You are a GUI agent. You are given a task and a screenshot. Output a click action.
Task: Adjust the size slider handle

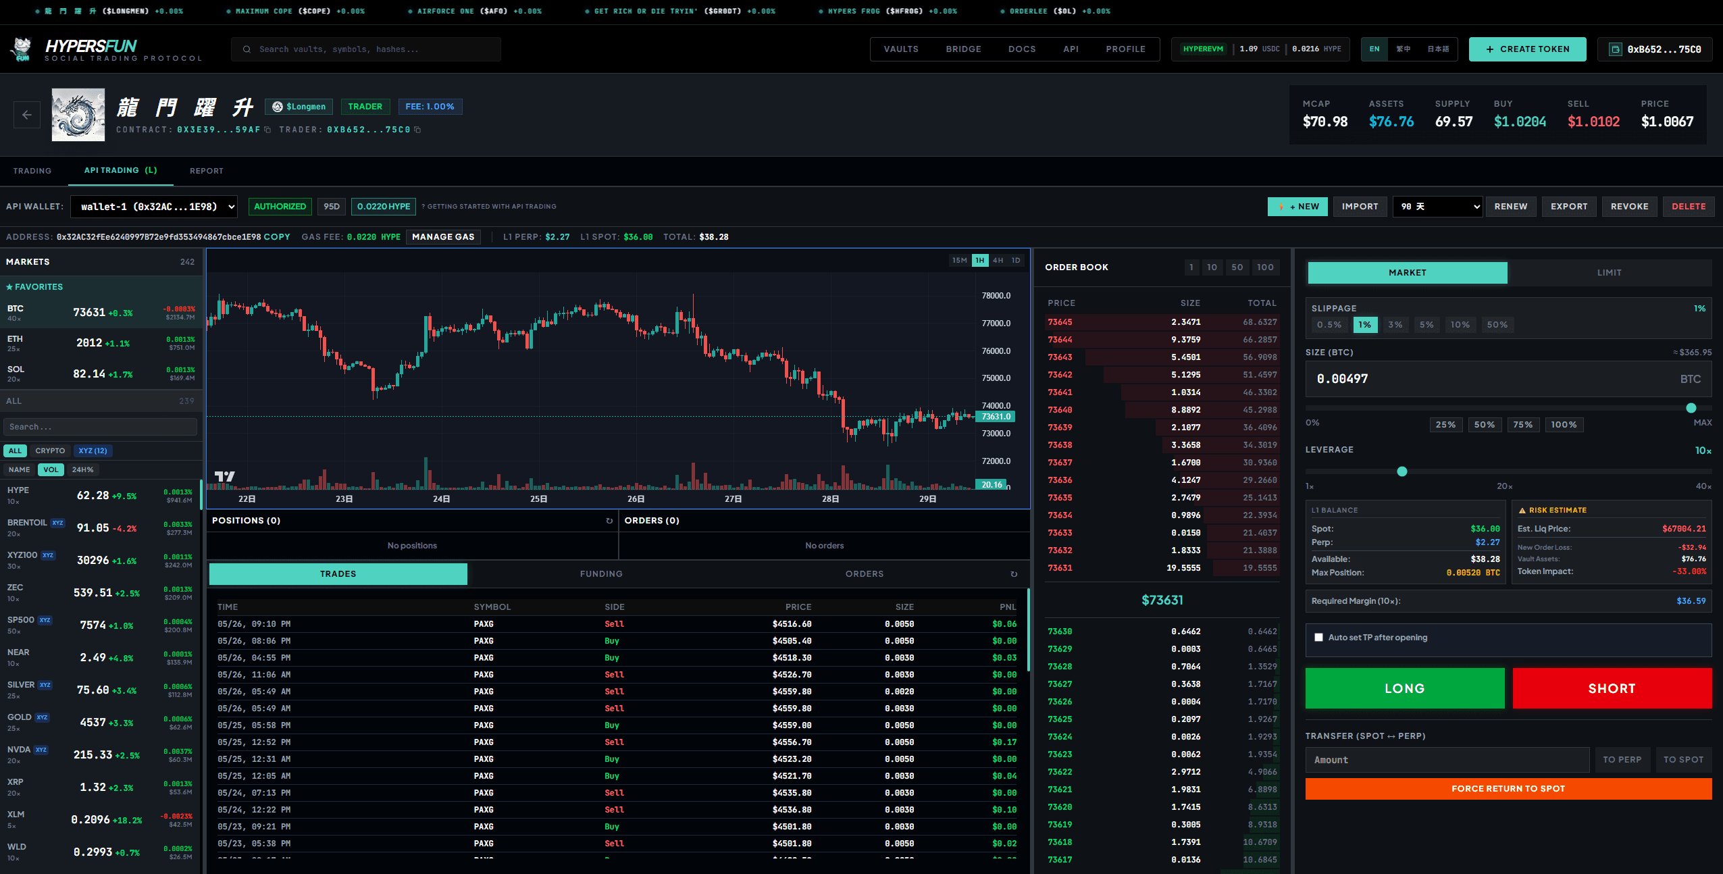tap(1691, 408)
